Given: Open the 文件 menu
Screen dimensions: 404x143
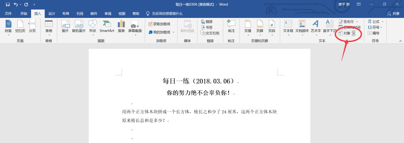Looking at the screenshot, I should [x=8, y=14].
